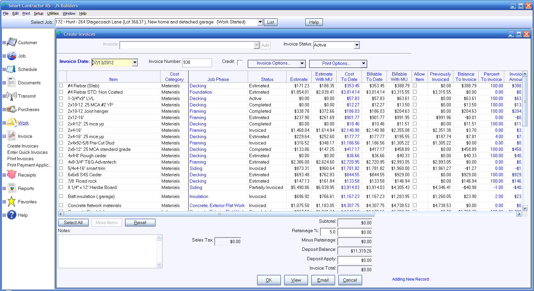Click the Select All button
534x291 pixels.
(x=73, y=222)
